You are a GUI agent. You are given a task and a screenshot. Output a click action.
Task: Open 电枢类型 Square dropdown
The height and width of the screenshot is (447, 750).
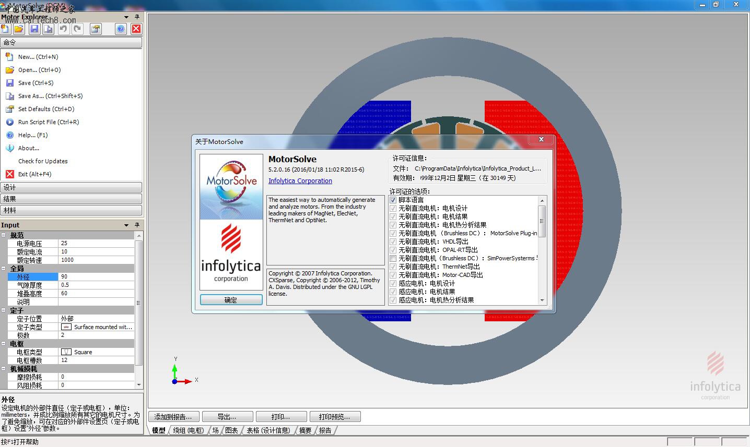[96, 352]
